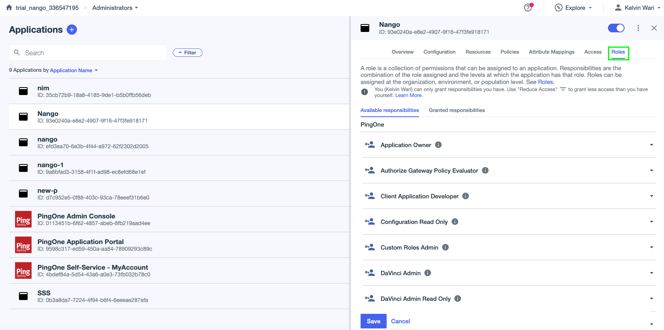Viewport: 664px width, 330px height.
Task: Click info icon beside Custom Roles Admin
Action: pyautogui.click(x=445, y=247)
